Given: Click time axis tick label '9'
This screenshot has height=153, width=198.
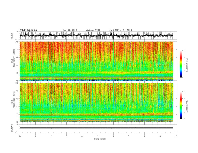Looking at the screenshot, I should coord(160,136).
